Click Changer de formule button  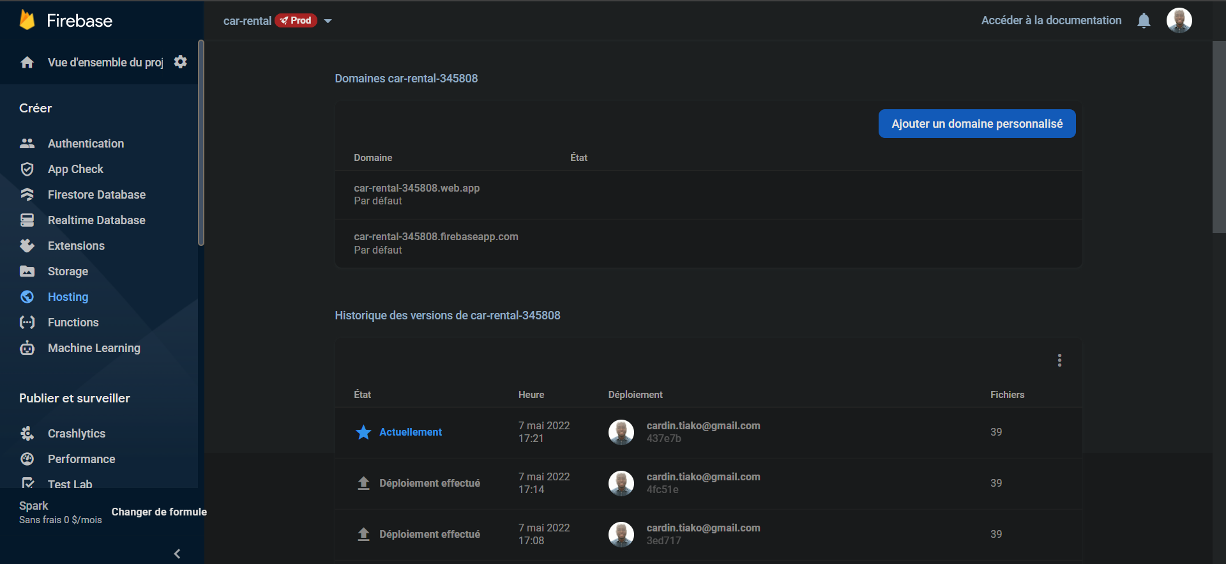coord(159,512)
